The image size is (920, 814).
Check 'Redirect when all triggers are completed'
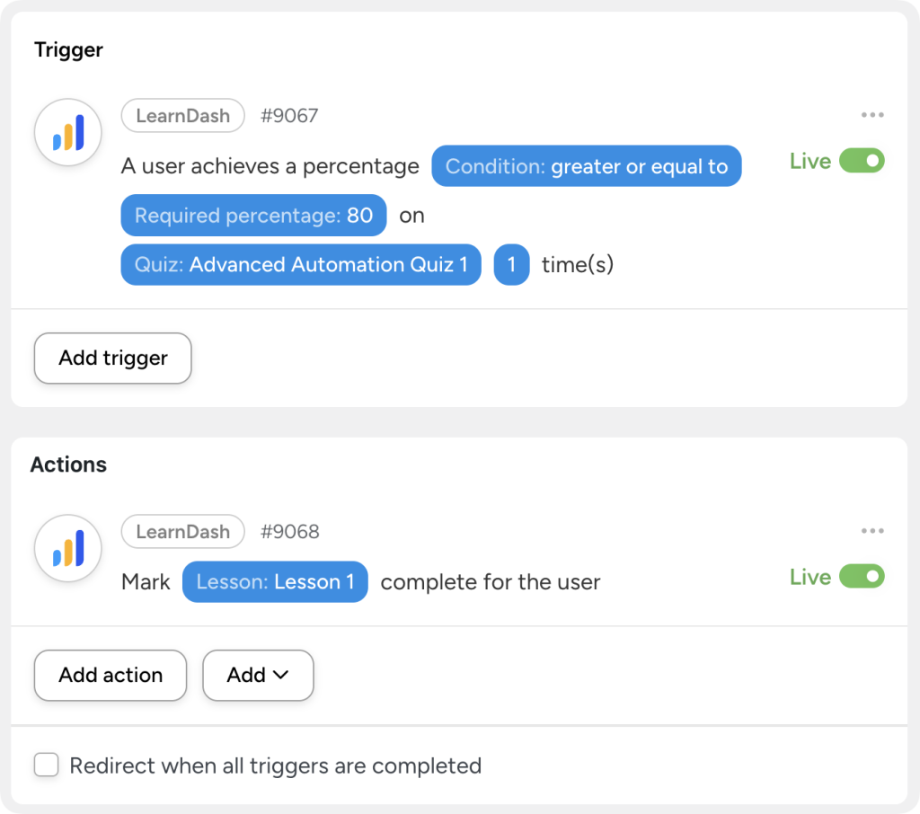45,765
